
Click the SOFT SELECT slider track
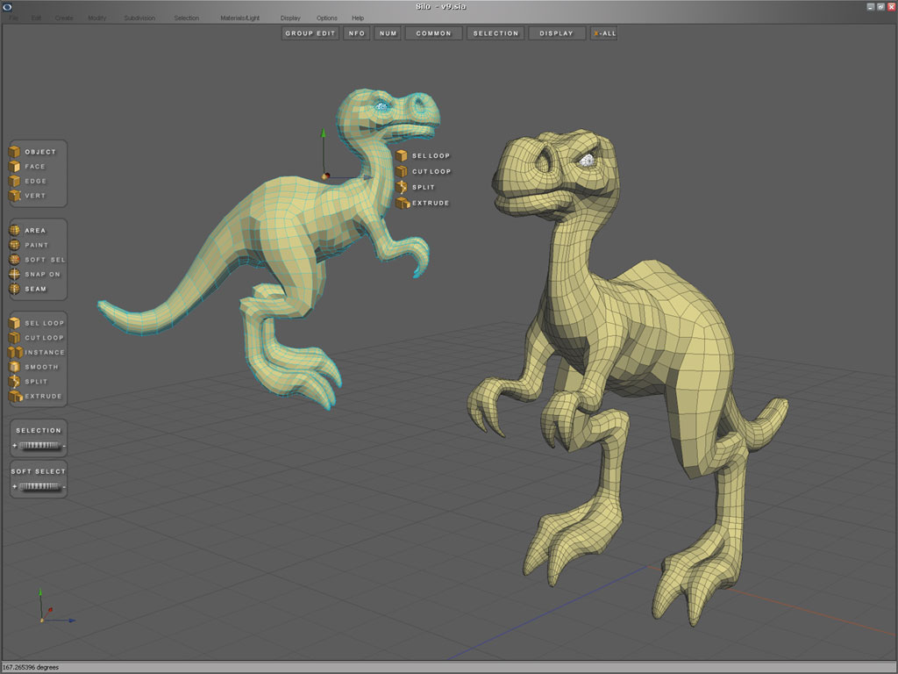point(39,486)
